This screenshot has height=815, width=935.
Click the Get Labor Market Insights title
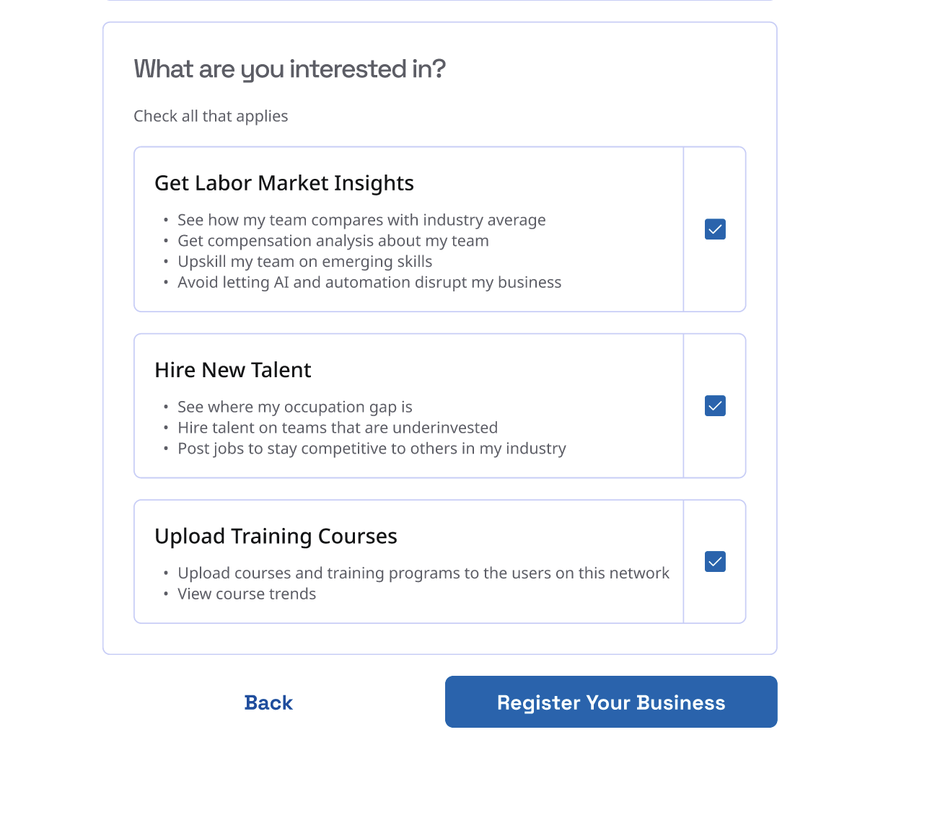pyautogui.click(x=284, y=183)
